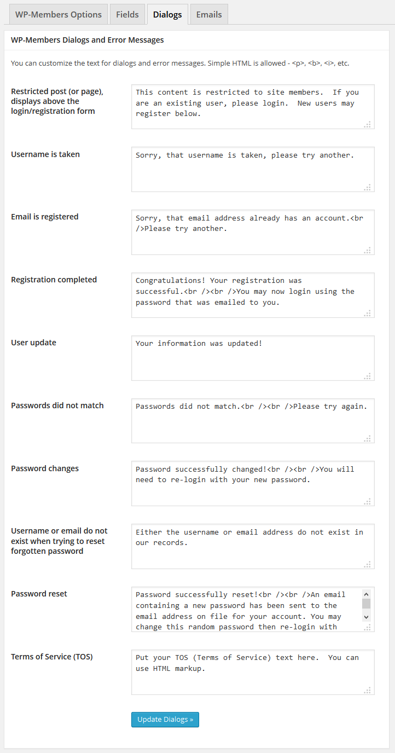Go to the Emails tab
Viewport: 395px width, 753px height.
pyautogui.click(x=209, y=15)
